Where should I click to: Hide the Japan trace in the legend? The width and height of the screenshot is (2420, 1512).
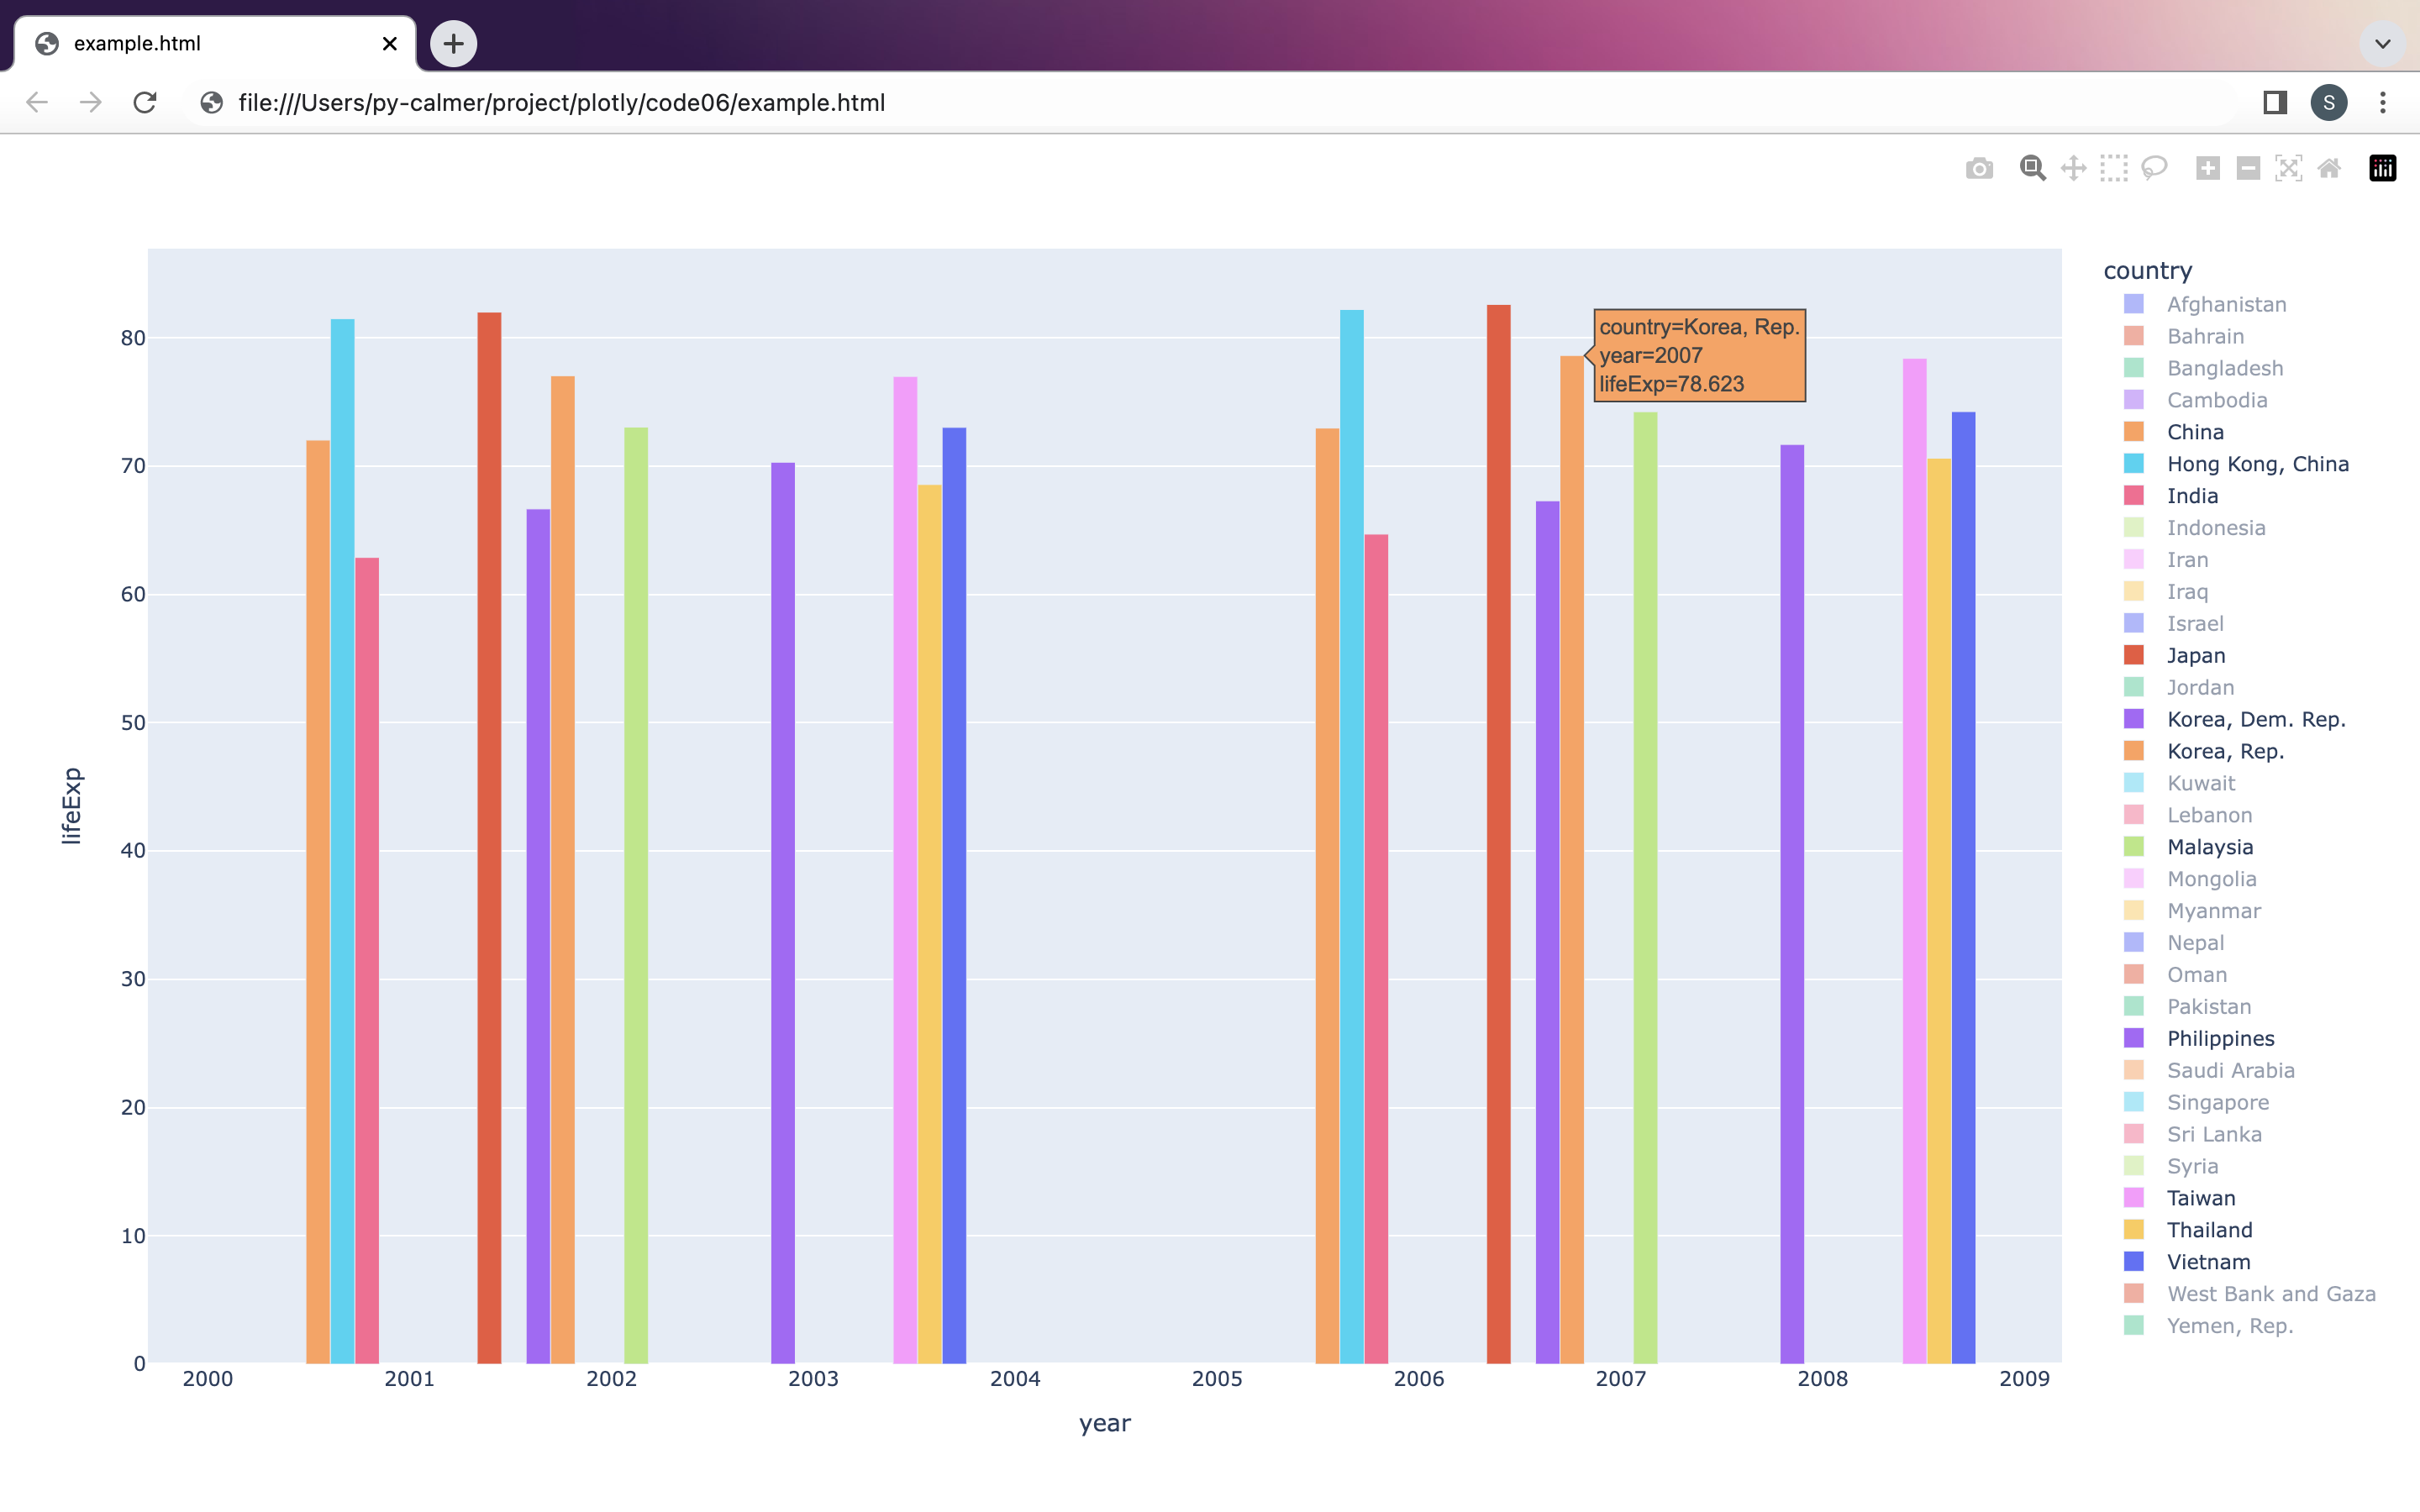(x=2195, y=656)
